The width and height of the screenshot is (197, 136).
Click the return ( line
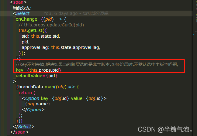coord(27,93)
